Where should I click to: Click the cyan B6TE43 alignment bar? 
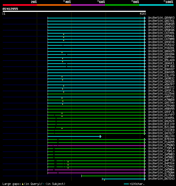[x=123, y=179]
